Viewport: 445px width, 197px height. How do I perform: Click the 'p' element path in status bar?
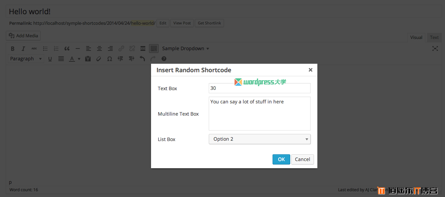point(10,182)
